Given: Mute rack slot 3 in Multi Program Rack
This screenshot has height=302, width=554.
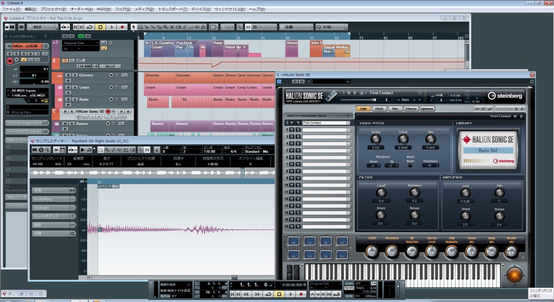Looking at the screenshot, I should (292, 137).
